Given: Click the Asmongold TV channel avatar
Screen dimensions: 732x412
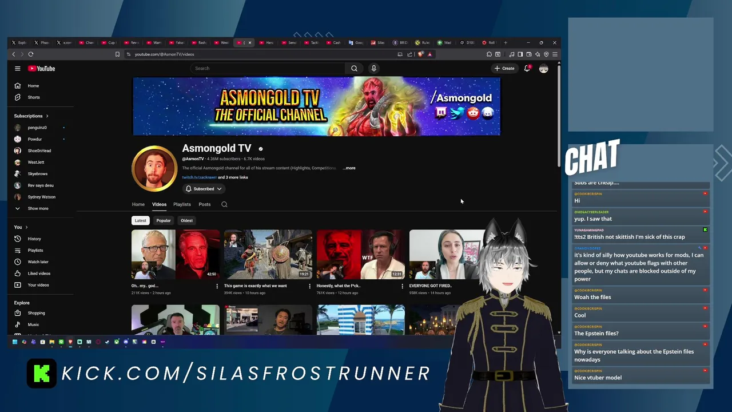Looking at the screenshot, I should point(154,168).
